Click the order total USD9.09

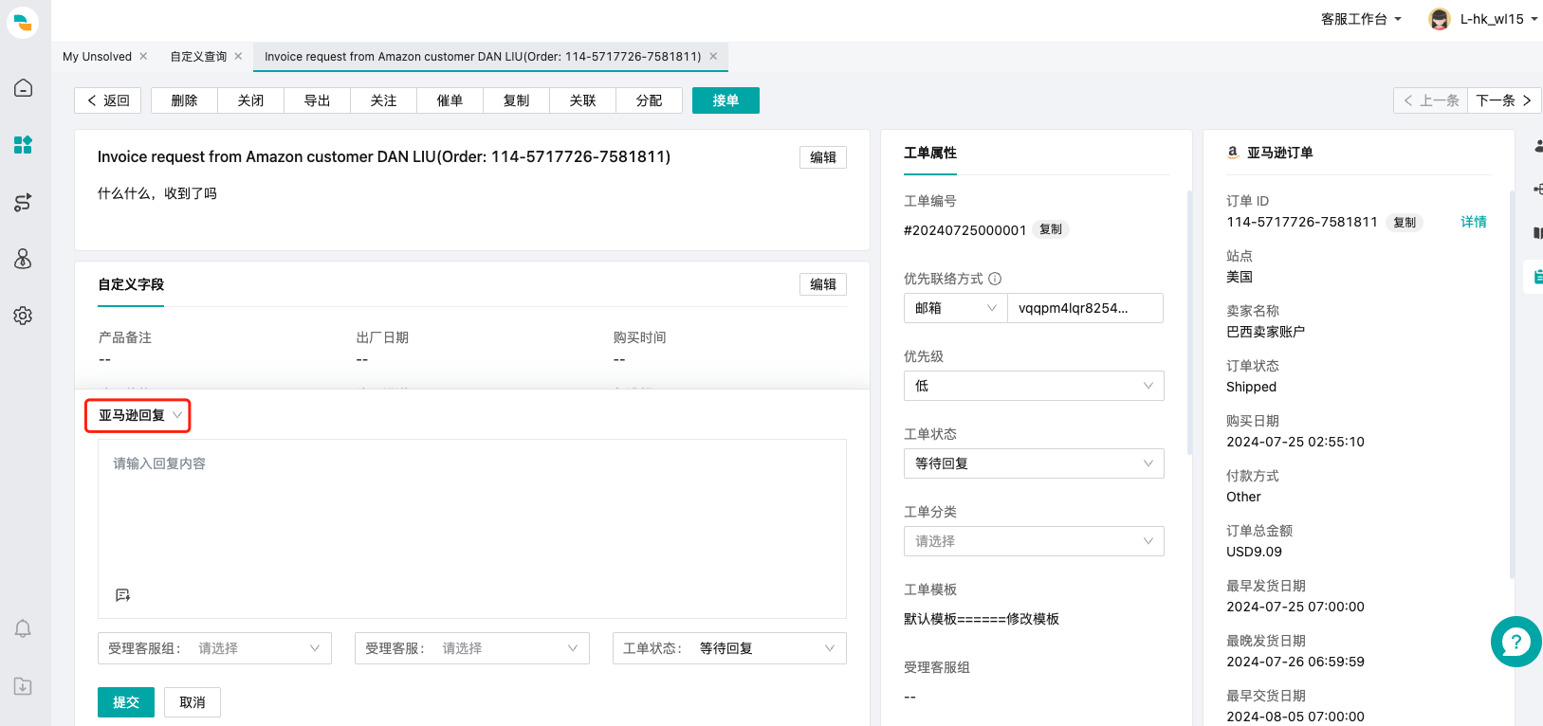(x=1254, y=552)
